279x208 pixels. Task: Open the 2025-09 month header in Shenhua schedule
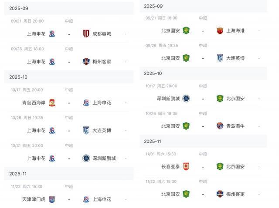point(69,8)
